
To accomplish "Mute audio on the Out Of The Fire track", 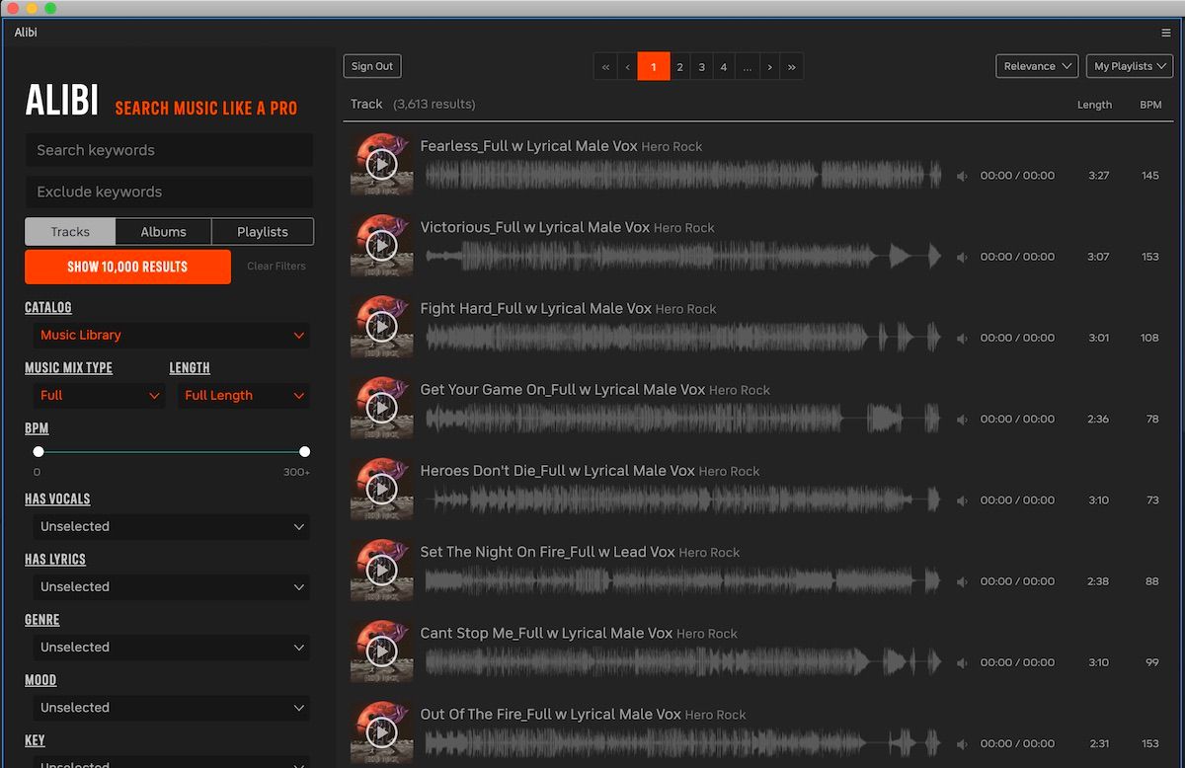I will click(x=962, y=743).
